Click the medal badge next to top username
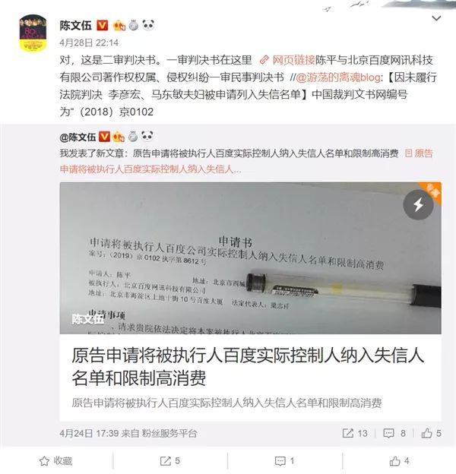 tap(133, 25)
